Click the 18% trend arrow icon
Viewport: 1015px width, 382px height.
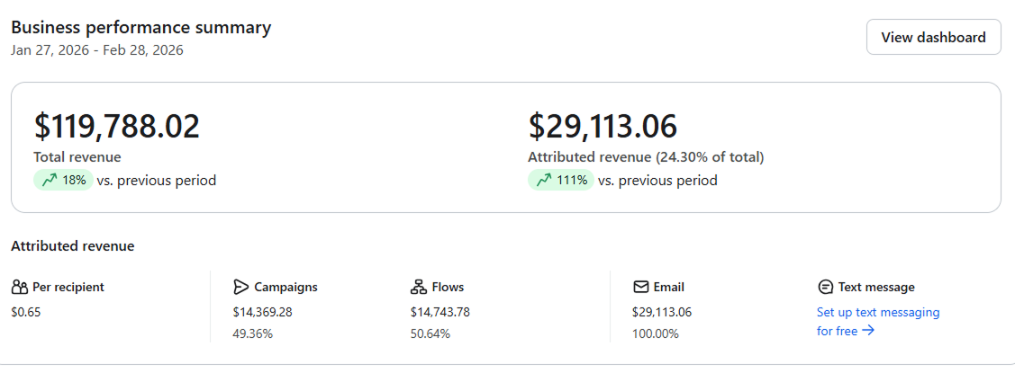point(49,181)
